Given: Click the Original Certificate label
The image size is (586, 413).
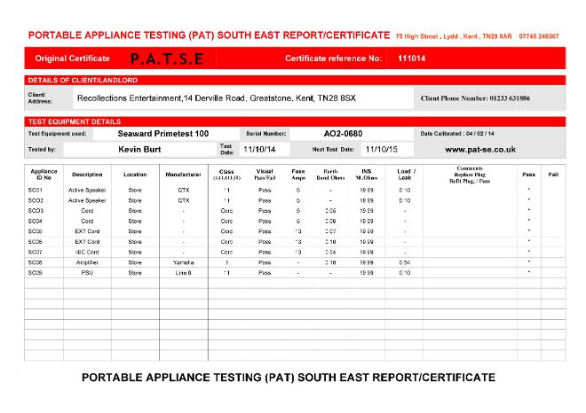Looking at the screenshot, I should pyautogui.click(x=72, y=58).
